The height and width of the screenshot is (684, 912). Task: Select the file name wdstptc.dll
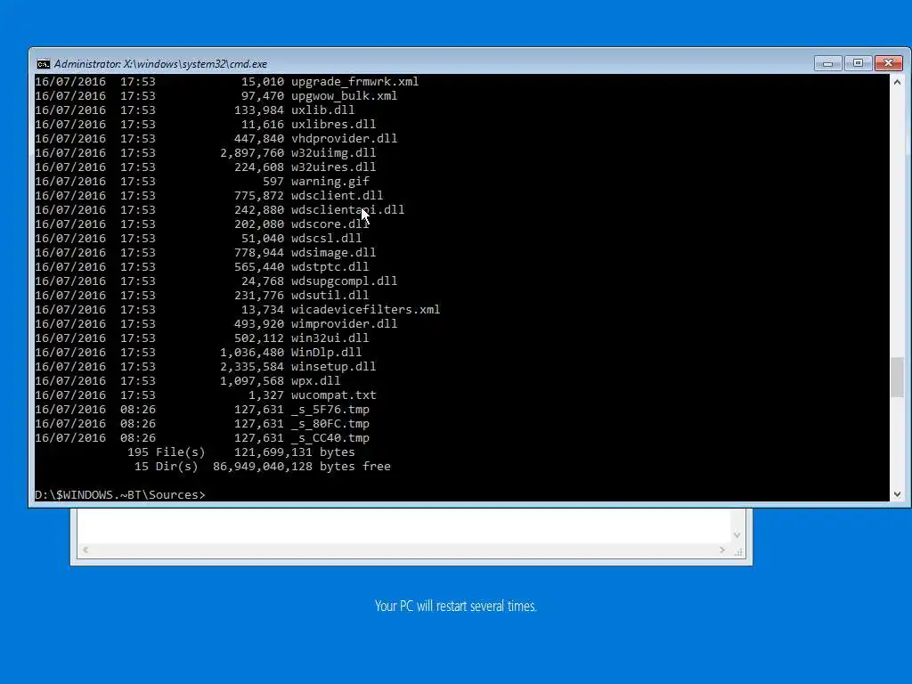(x=330, y=267)
